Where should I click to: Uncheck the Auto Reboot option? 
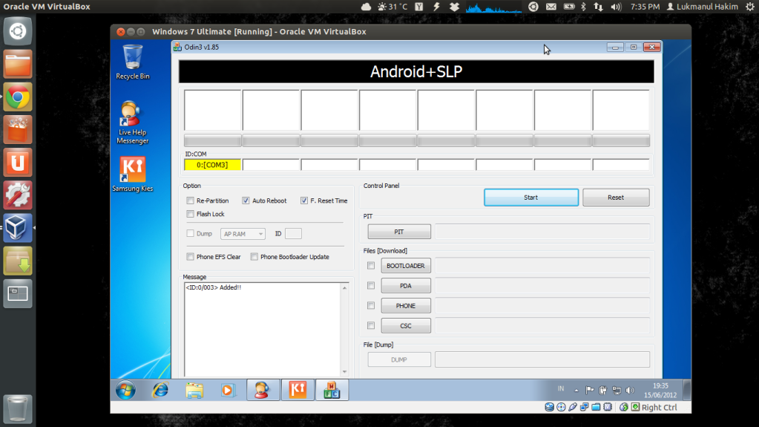pos(246,201)
